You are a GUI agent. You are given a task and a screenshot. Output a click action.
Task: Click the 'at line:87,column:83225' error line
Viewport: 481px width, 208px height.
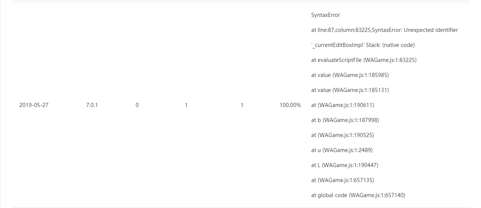click(x=384, y=30)
